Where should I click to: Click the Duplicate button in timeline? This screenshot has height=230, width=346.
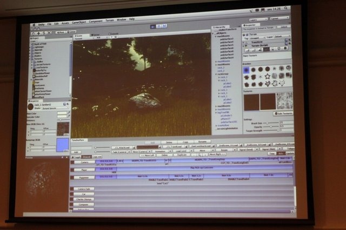click(x=182, y=155)
